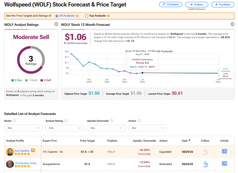This screenshot has height=173, width=238.
Task: Follow analyst Christopher Rolland via follow icon
Action: (205, 164)
